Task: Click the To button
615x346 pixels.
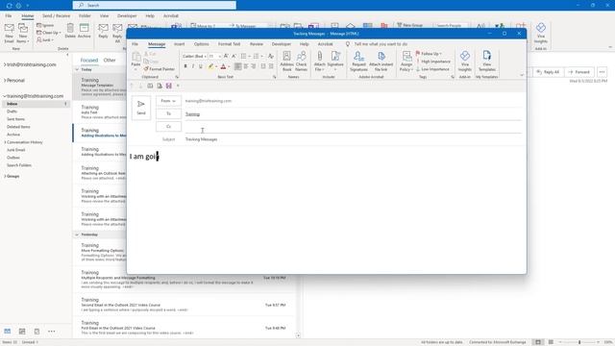Action: pyautogui.click(x=169, y=113)
